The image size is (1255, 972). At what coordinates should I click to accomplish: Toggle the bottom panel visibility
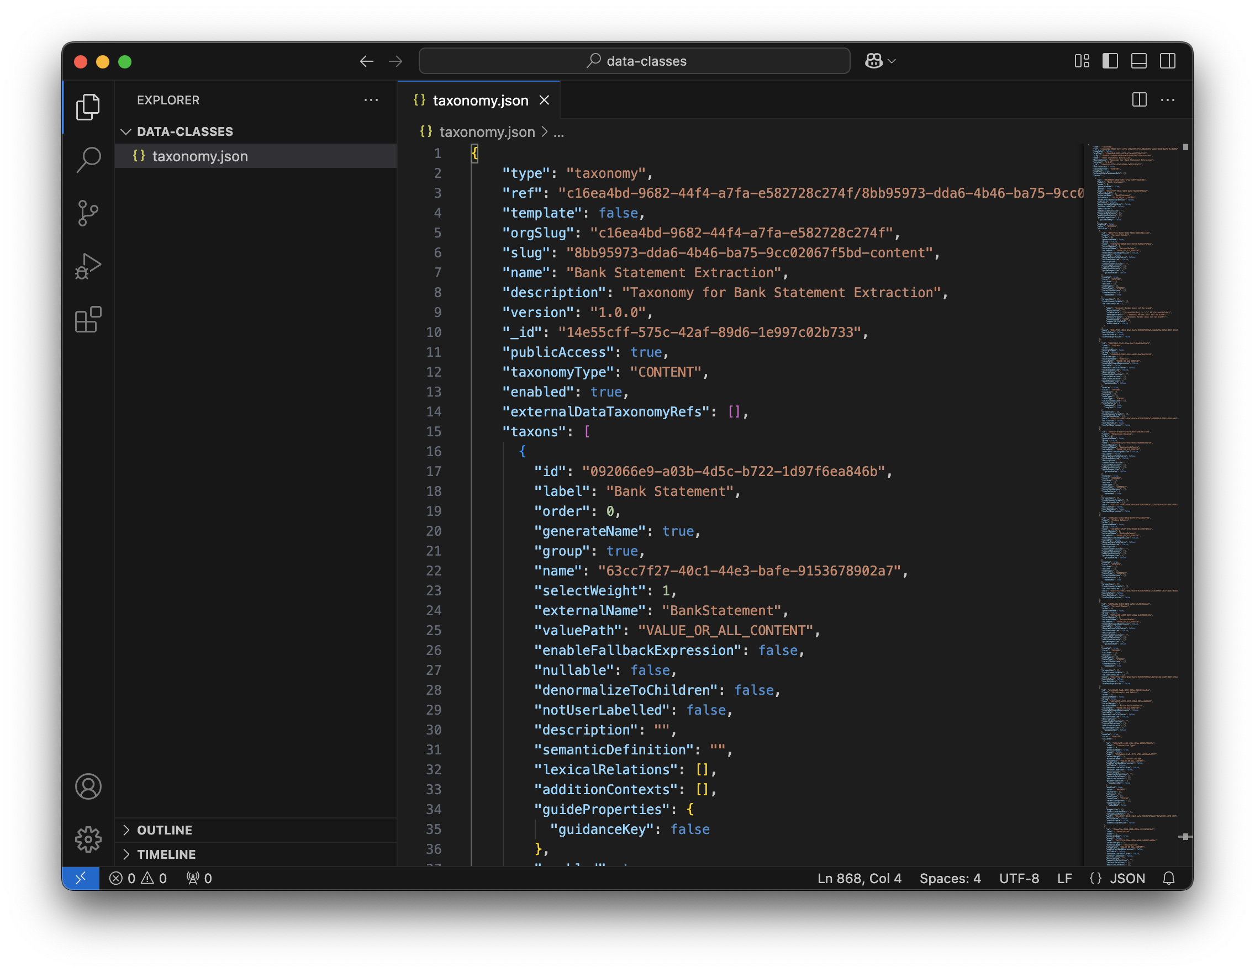(x=1139, y=61)
